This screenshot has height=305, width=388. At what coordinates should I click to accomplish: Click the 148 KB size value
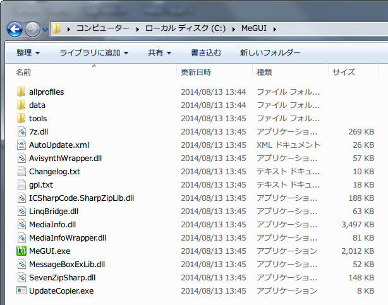click(x=361, y=278)
